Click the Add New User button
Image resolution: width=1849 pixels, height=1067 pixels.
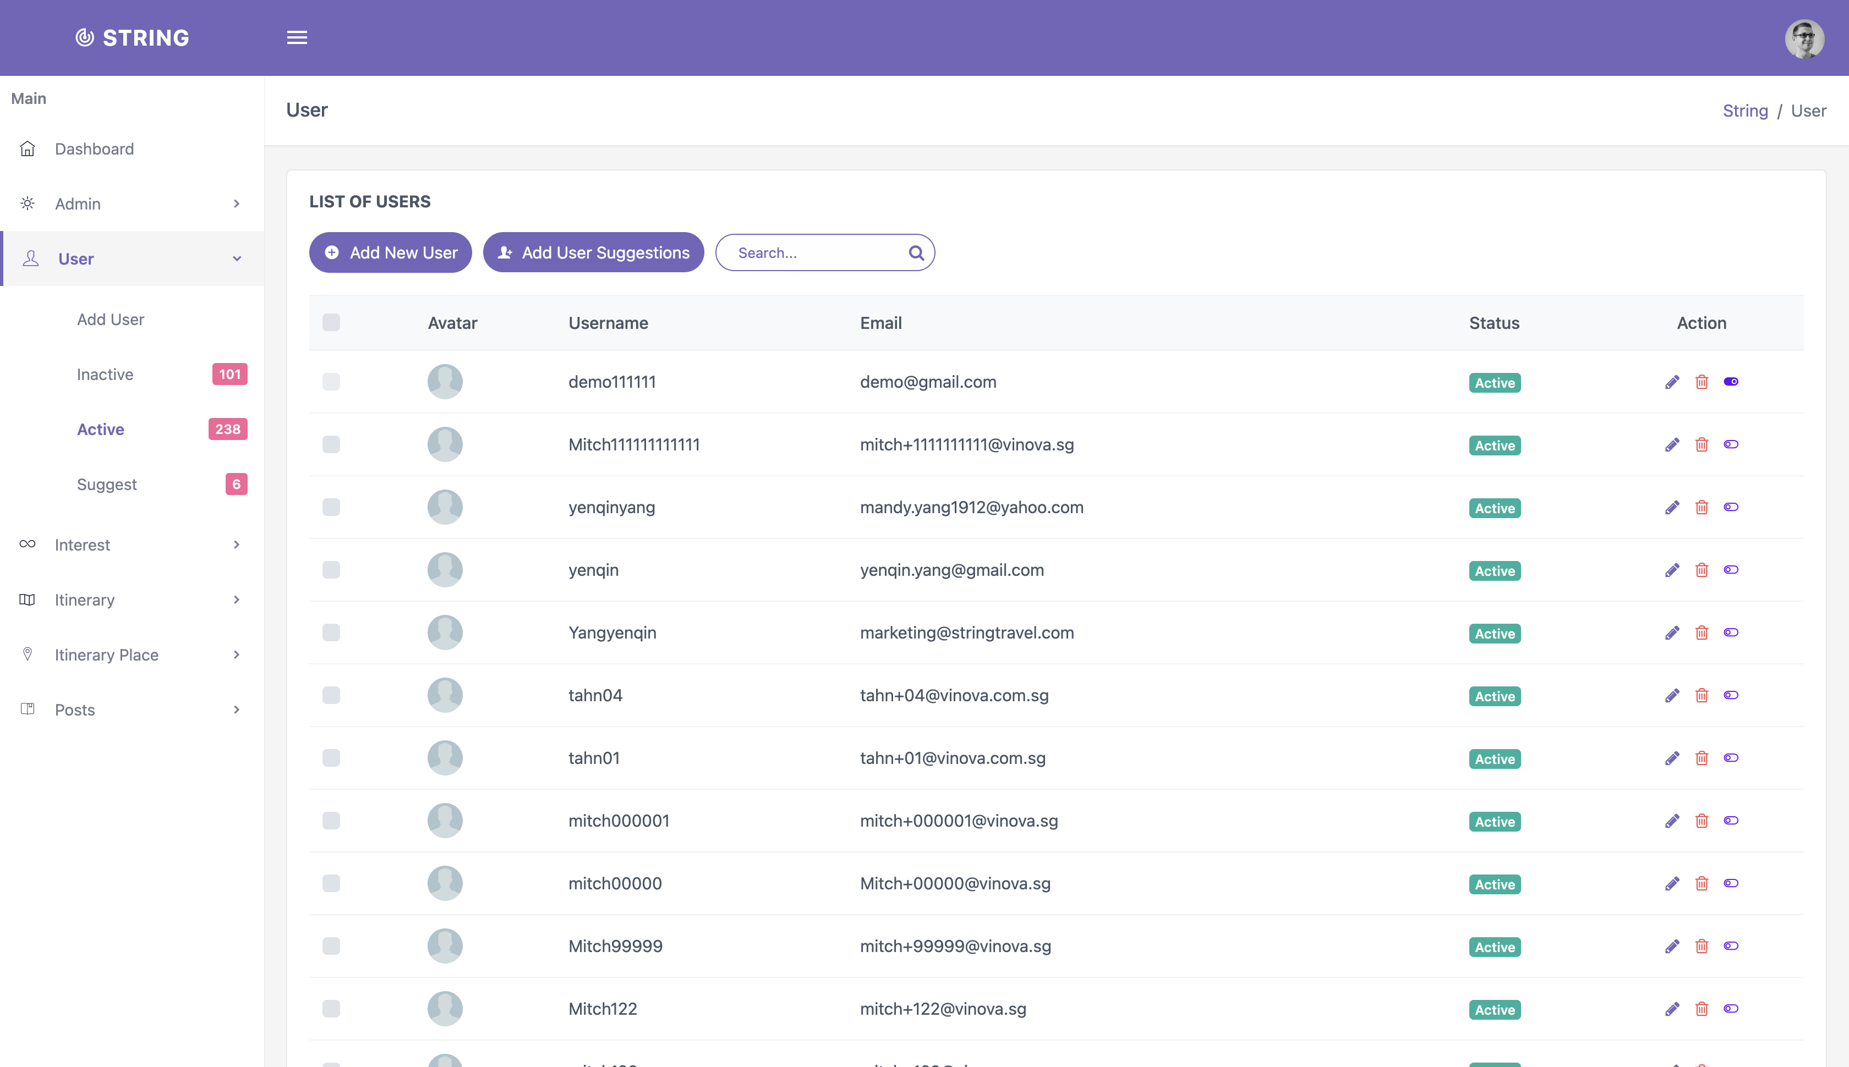pyautogui.click(x=390, y=253)
